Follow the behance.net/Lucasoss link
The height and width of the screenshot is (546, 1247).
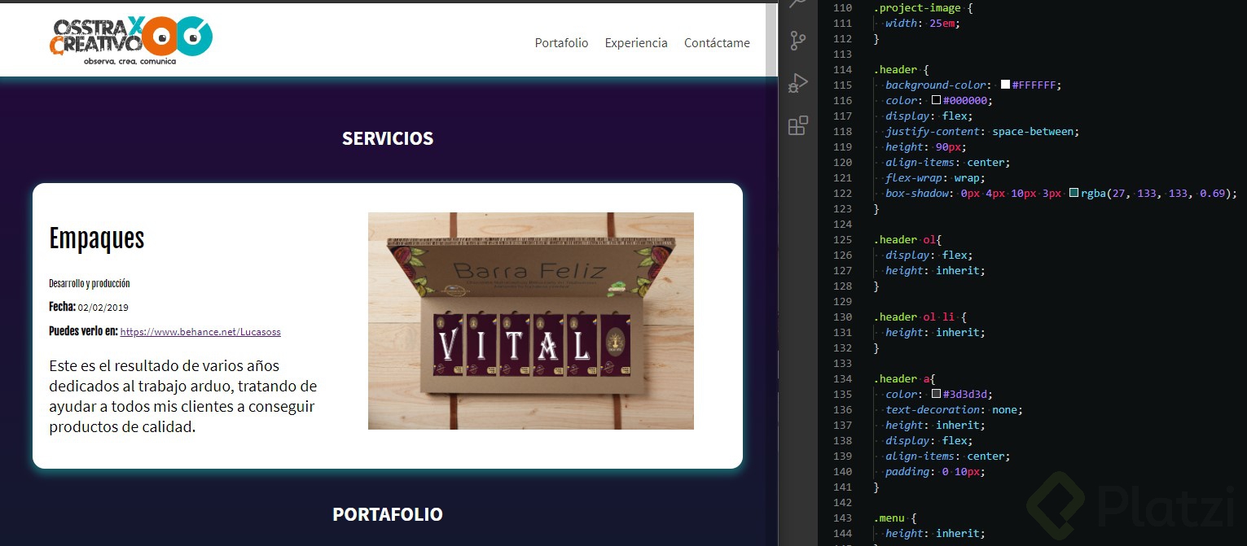[x=200, y=332]
